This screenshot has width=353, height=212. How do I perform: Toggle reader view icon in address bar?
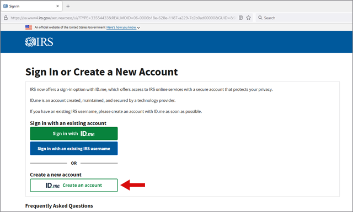[240, 18]
